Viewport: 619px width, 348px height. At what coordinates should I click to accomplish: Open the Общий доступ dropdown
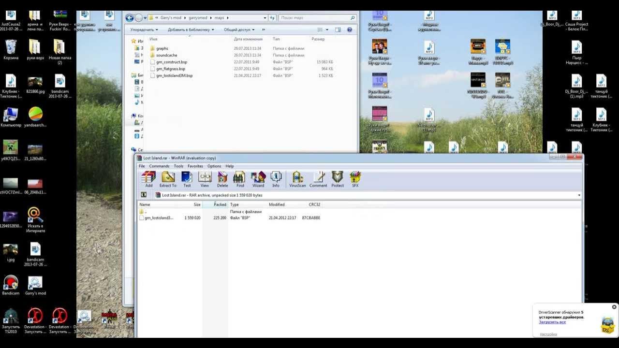(239, 29)
